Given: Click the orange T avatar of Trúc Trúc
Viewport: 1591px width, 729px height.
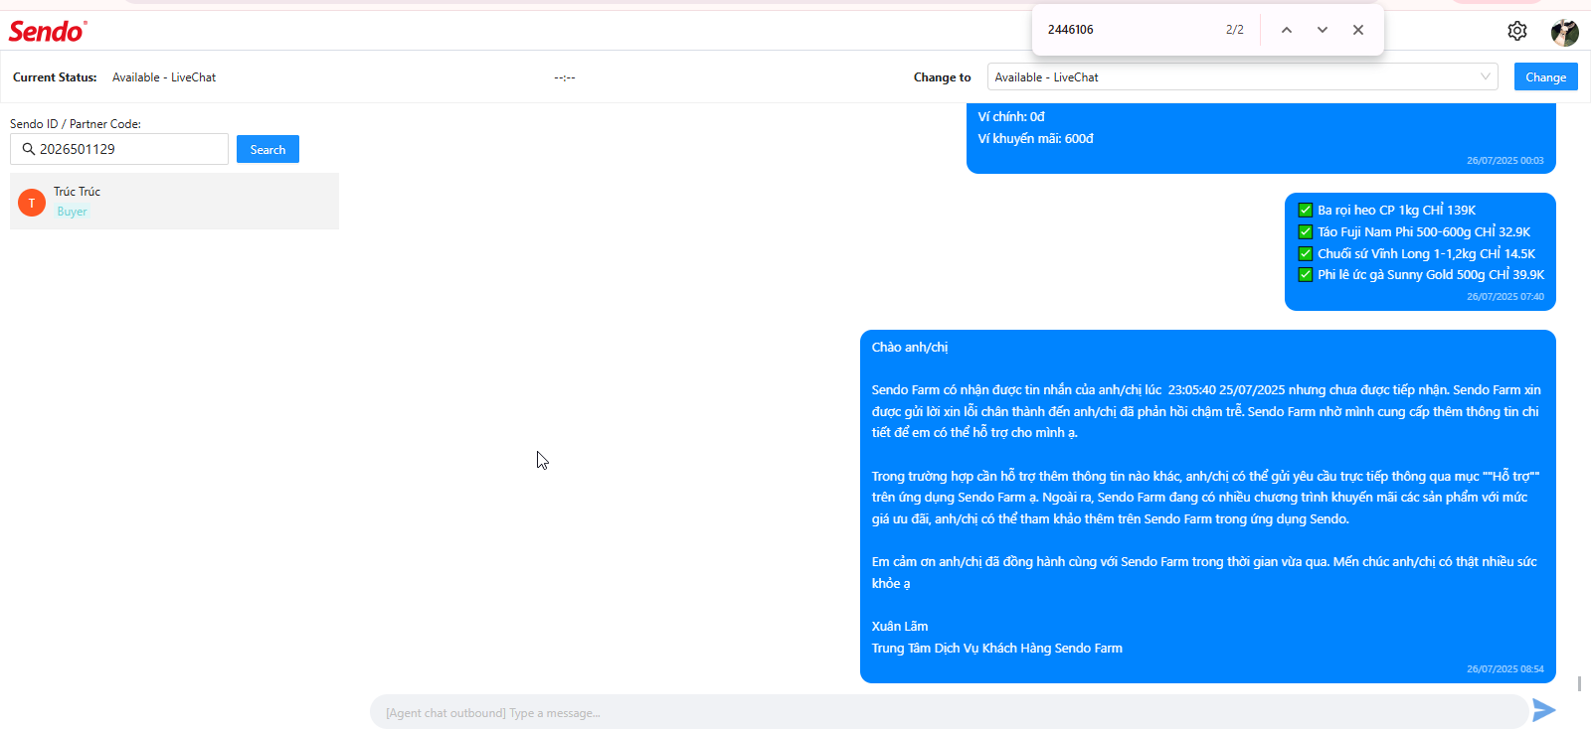Looking at the screenshot, I should (x=32, y=203).
